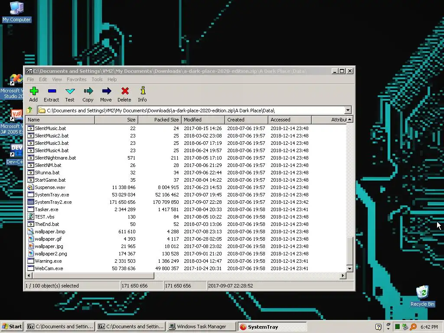This screenshot has width=444, height=333.
Task: Open the address bar path dropdown
Action: (348, 110)
